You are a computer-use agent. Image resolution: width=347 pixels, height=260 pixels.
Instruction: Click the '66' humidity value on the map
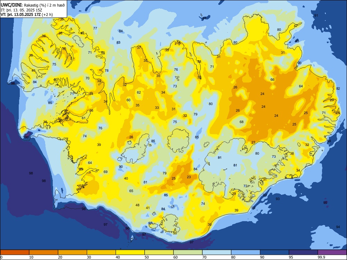(x=272, y=80)
